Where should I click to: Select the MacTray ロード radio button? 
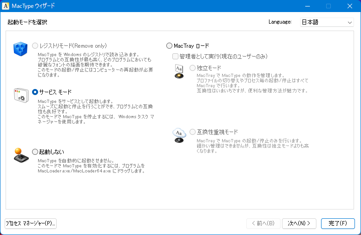tap(169, 46)
